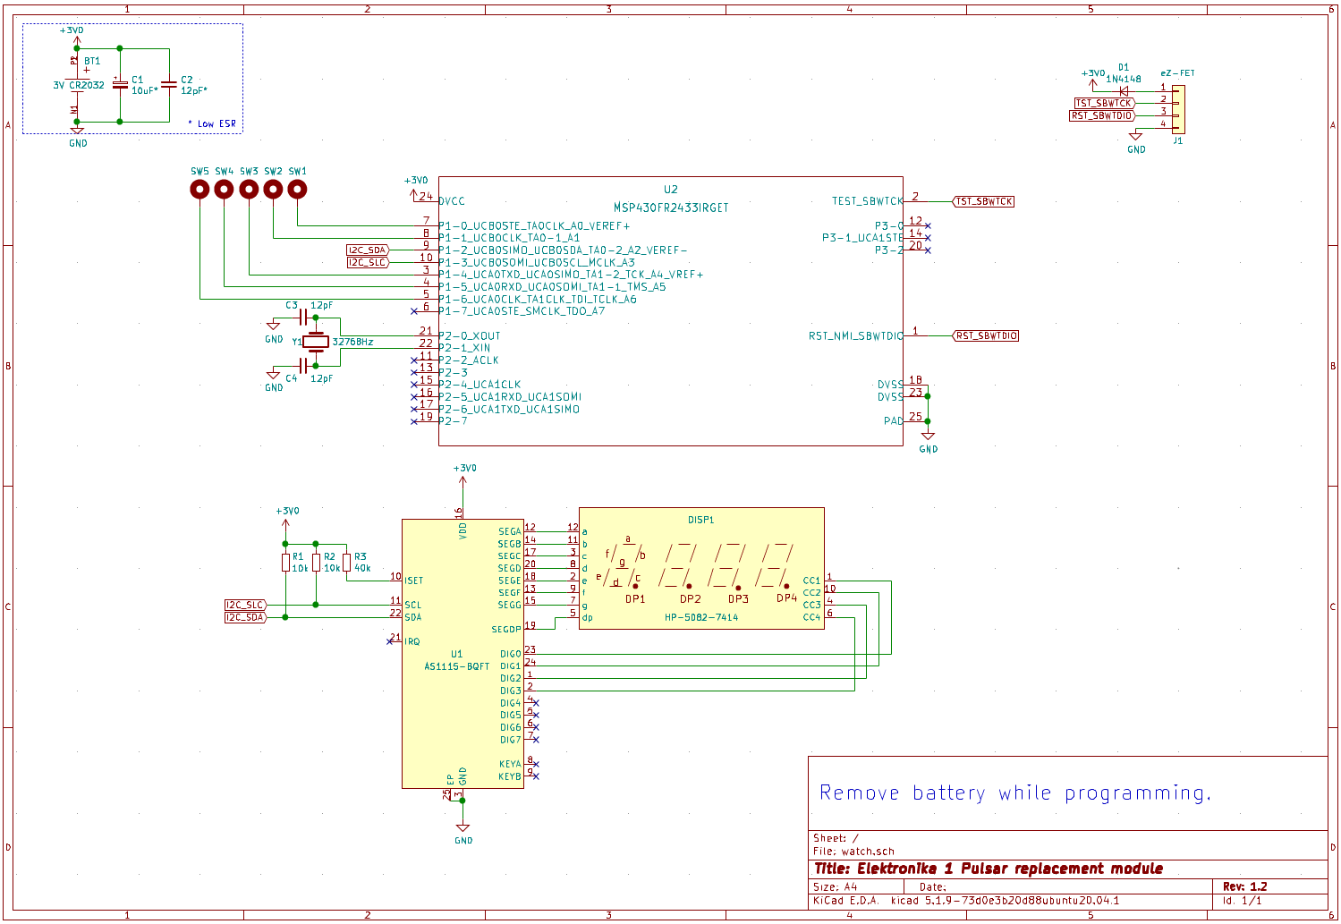This screenshot has height=924, width=1341.
Task: Click the 'Id: 1/1' title block entry
Action: [1243, 901]
